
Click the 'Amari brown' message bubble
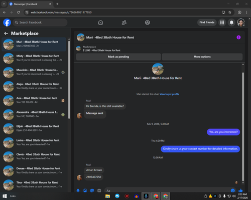(x=94, y=170)
